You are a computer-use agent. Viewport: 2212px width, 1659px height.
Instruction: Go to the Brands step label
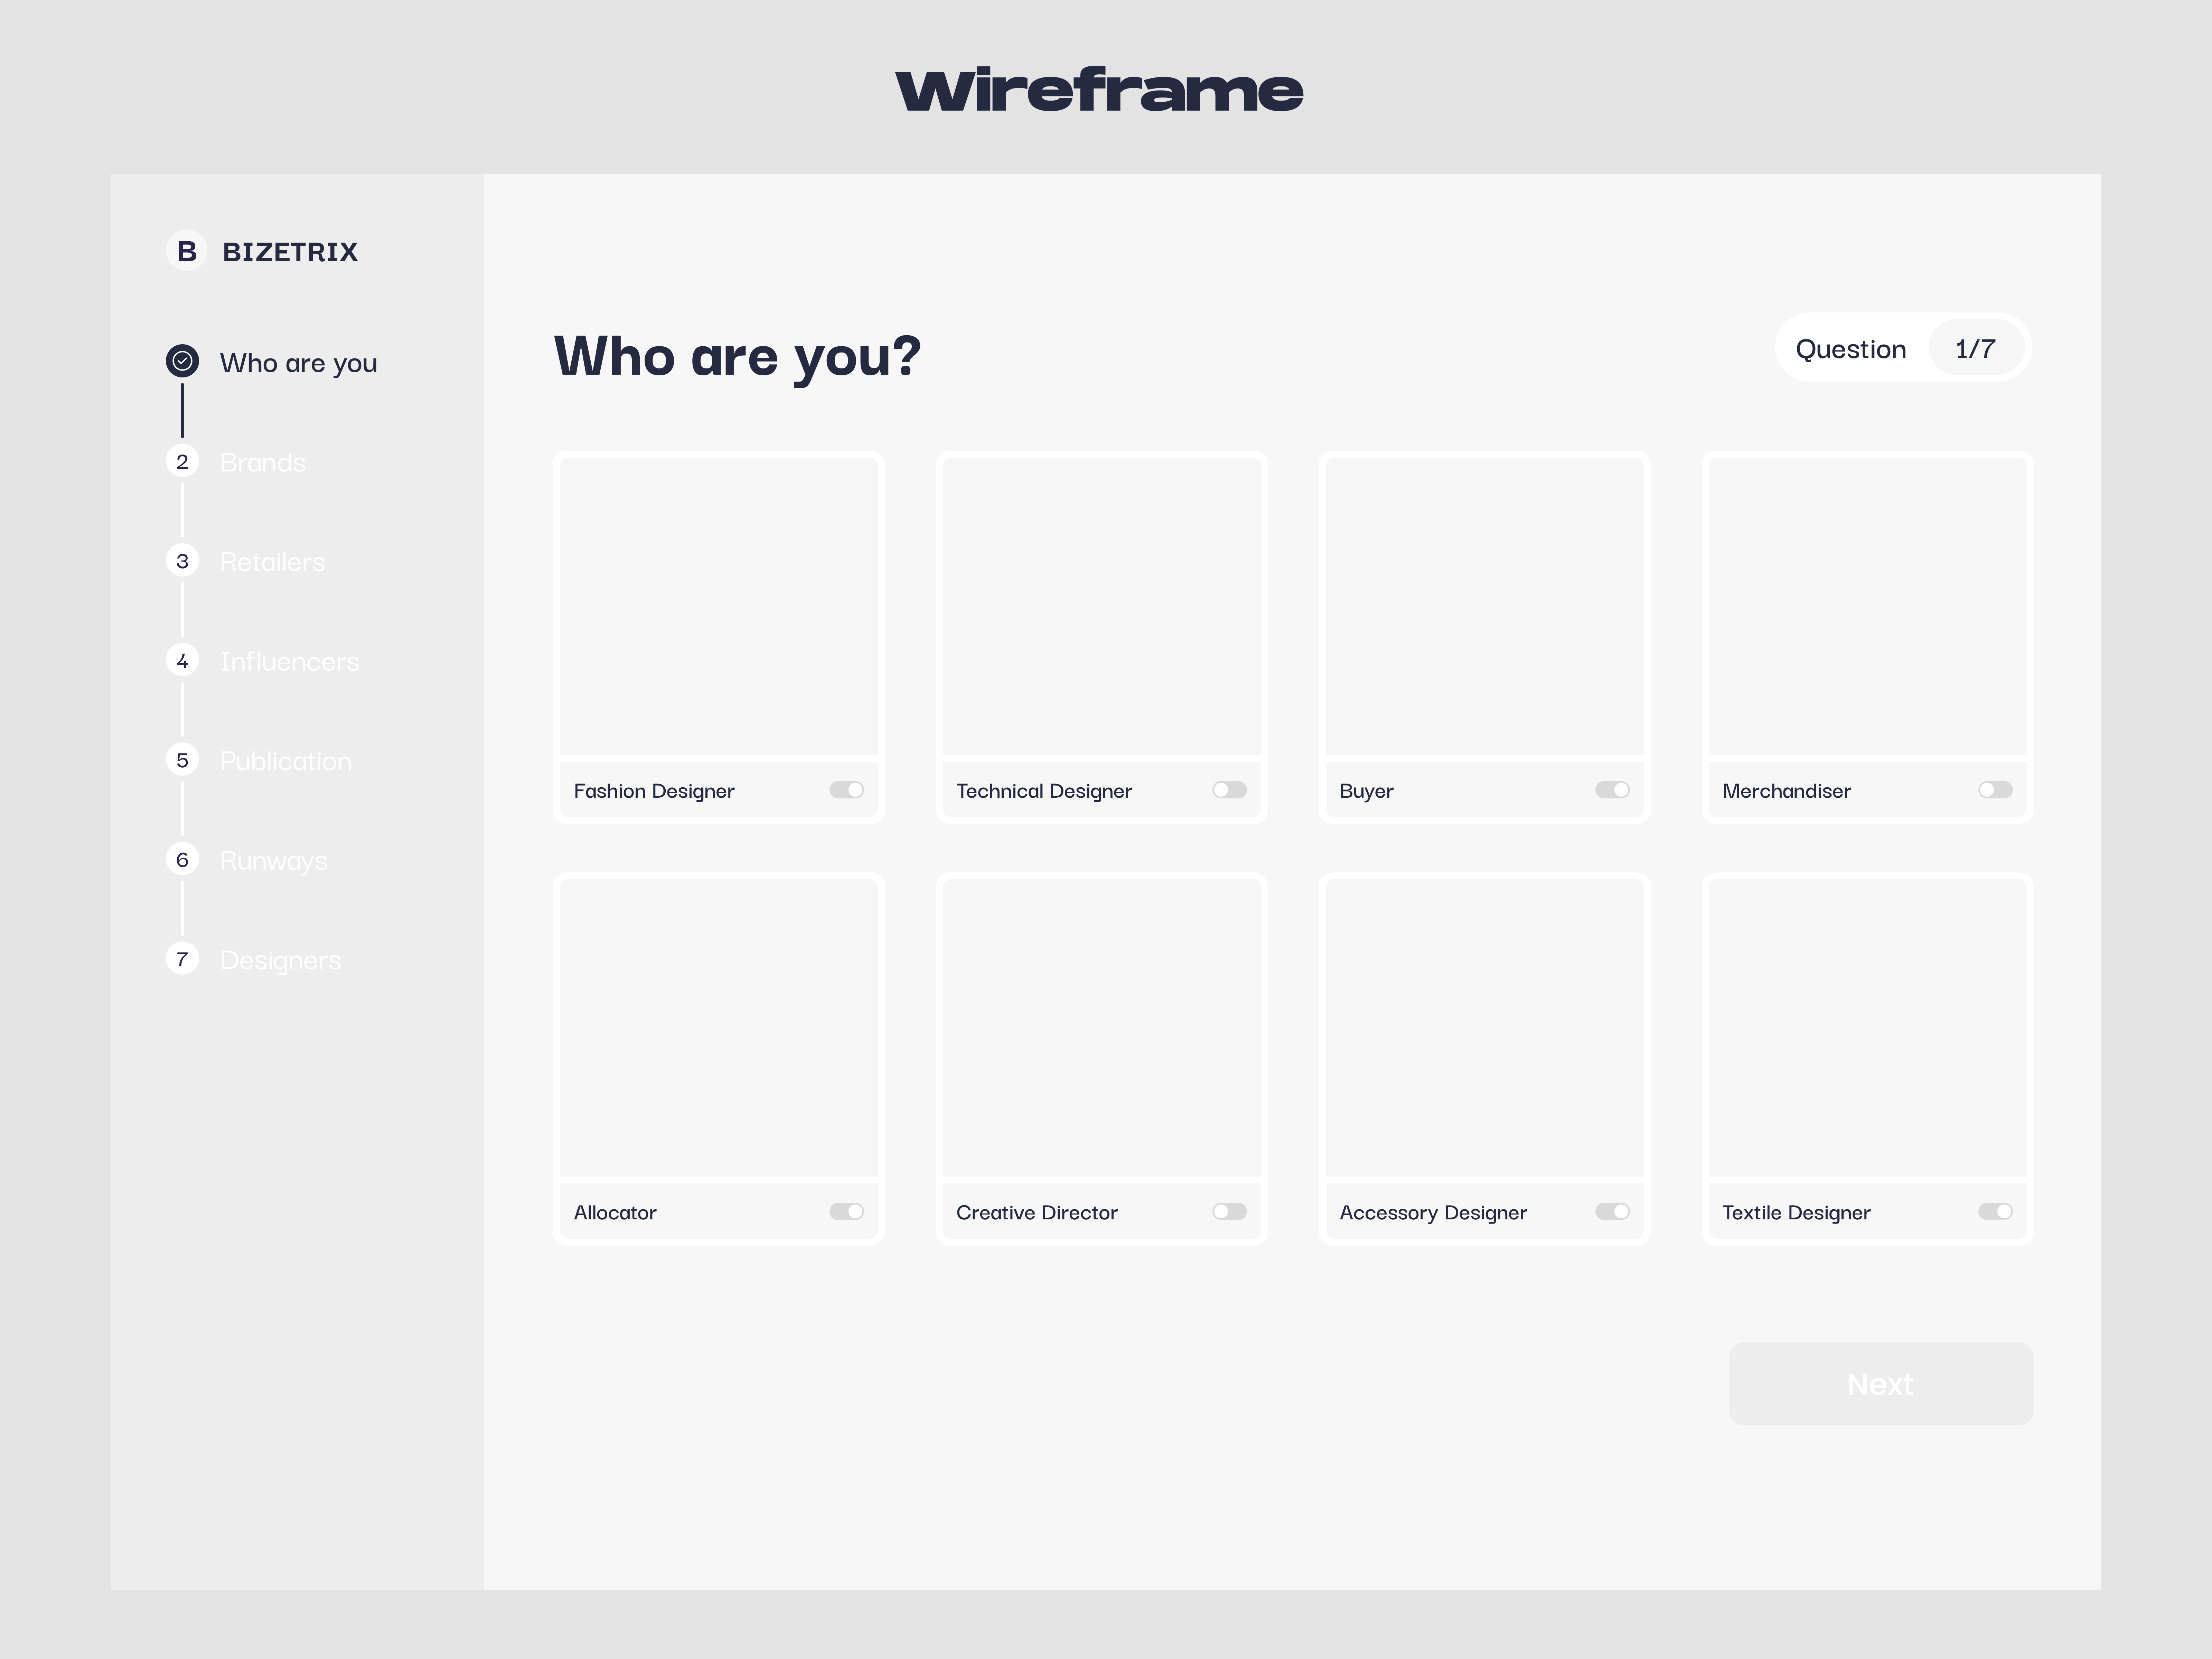(263, 462)
